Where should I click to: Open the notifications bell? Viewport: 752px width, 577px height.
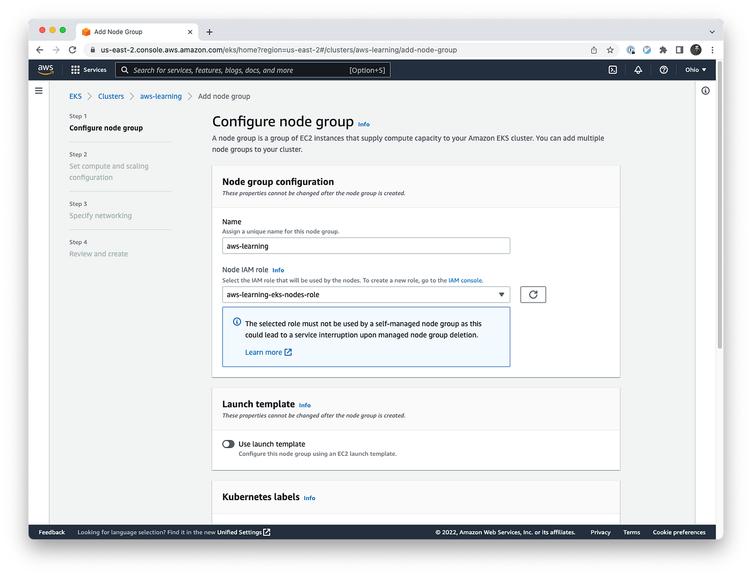(638, 70)
